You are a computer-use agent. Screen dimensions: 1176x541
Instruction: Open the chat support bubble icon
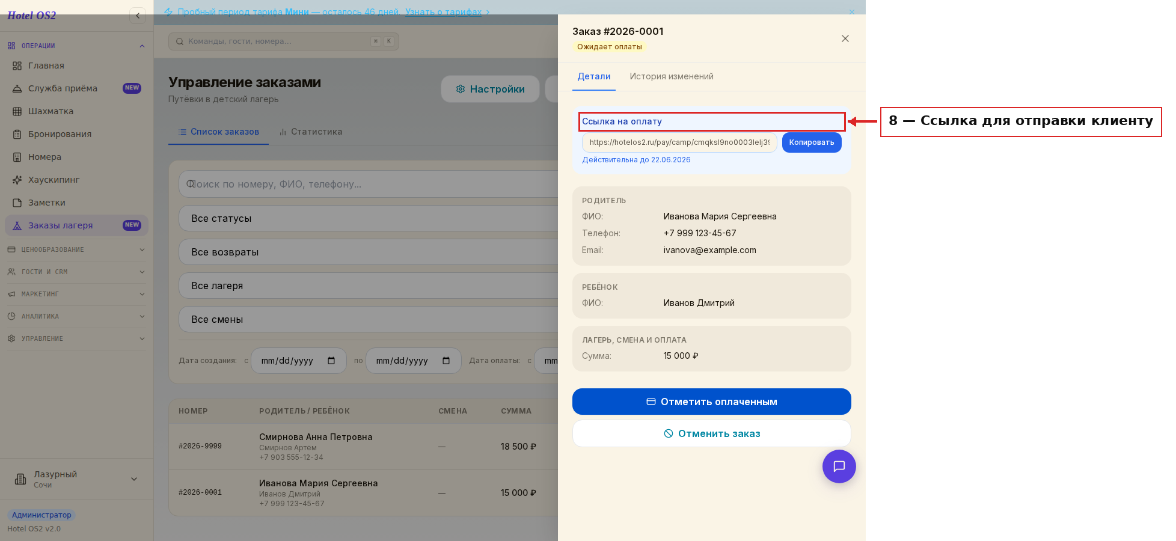point(839,466)
